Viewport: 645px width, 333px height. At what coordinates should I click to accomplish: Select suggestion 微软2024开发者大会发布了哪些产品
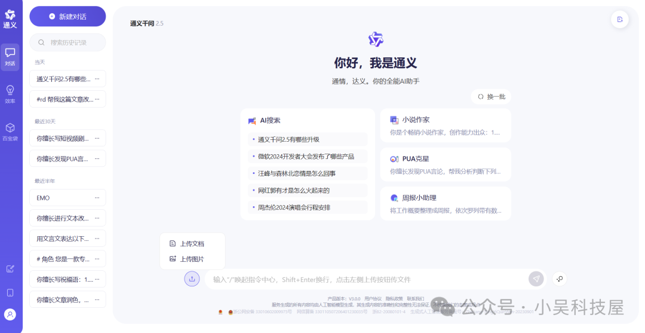pos(308,157)
